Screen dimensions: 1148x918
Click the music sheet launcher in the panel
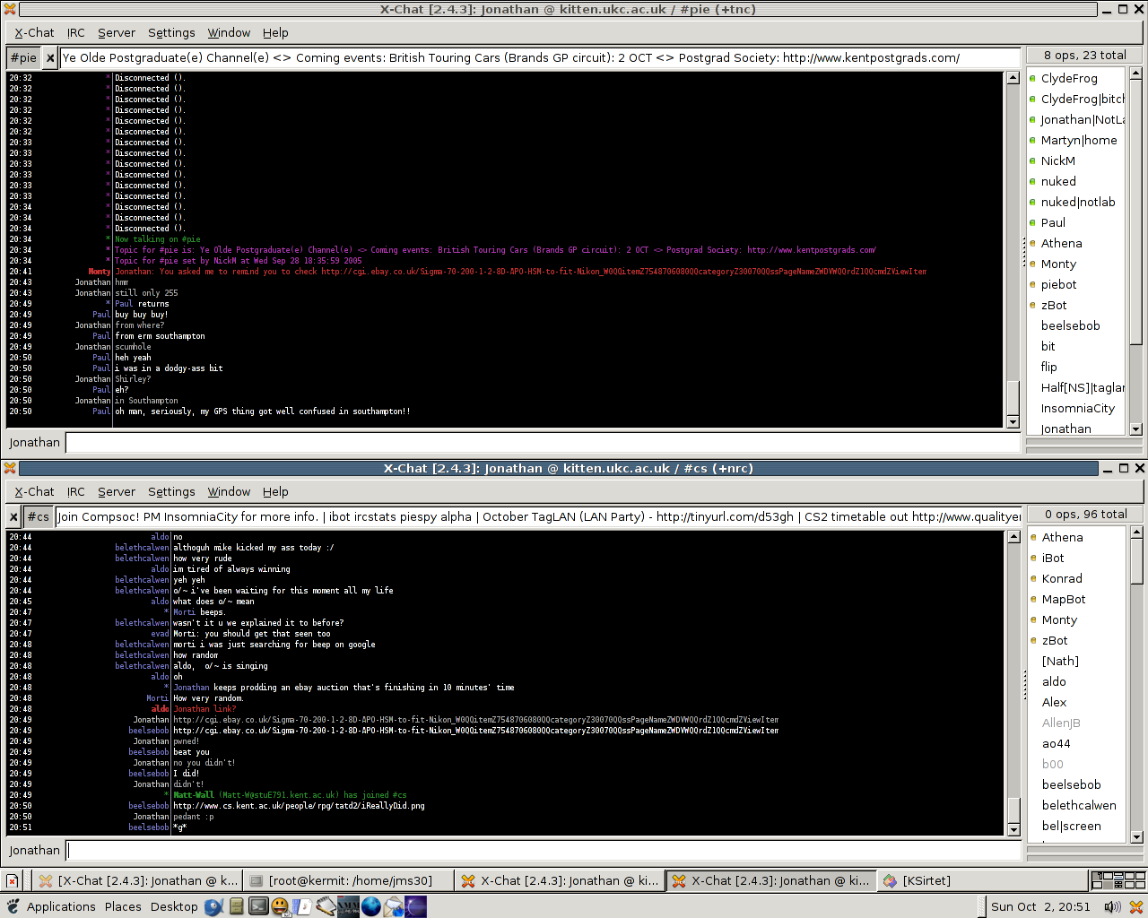(x=302, y=906)
